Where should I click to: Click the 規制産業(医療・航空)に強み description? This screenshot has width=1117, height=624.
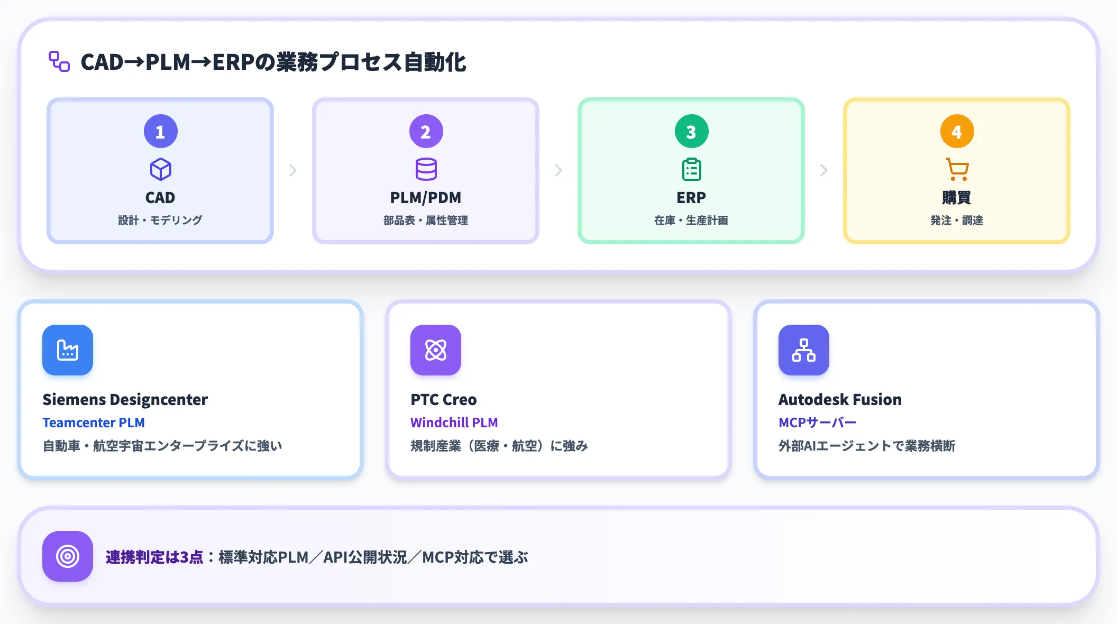tap(499, 446)
